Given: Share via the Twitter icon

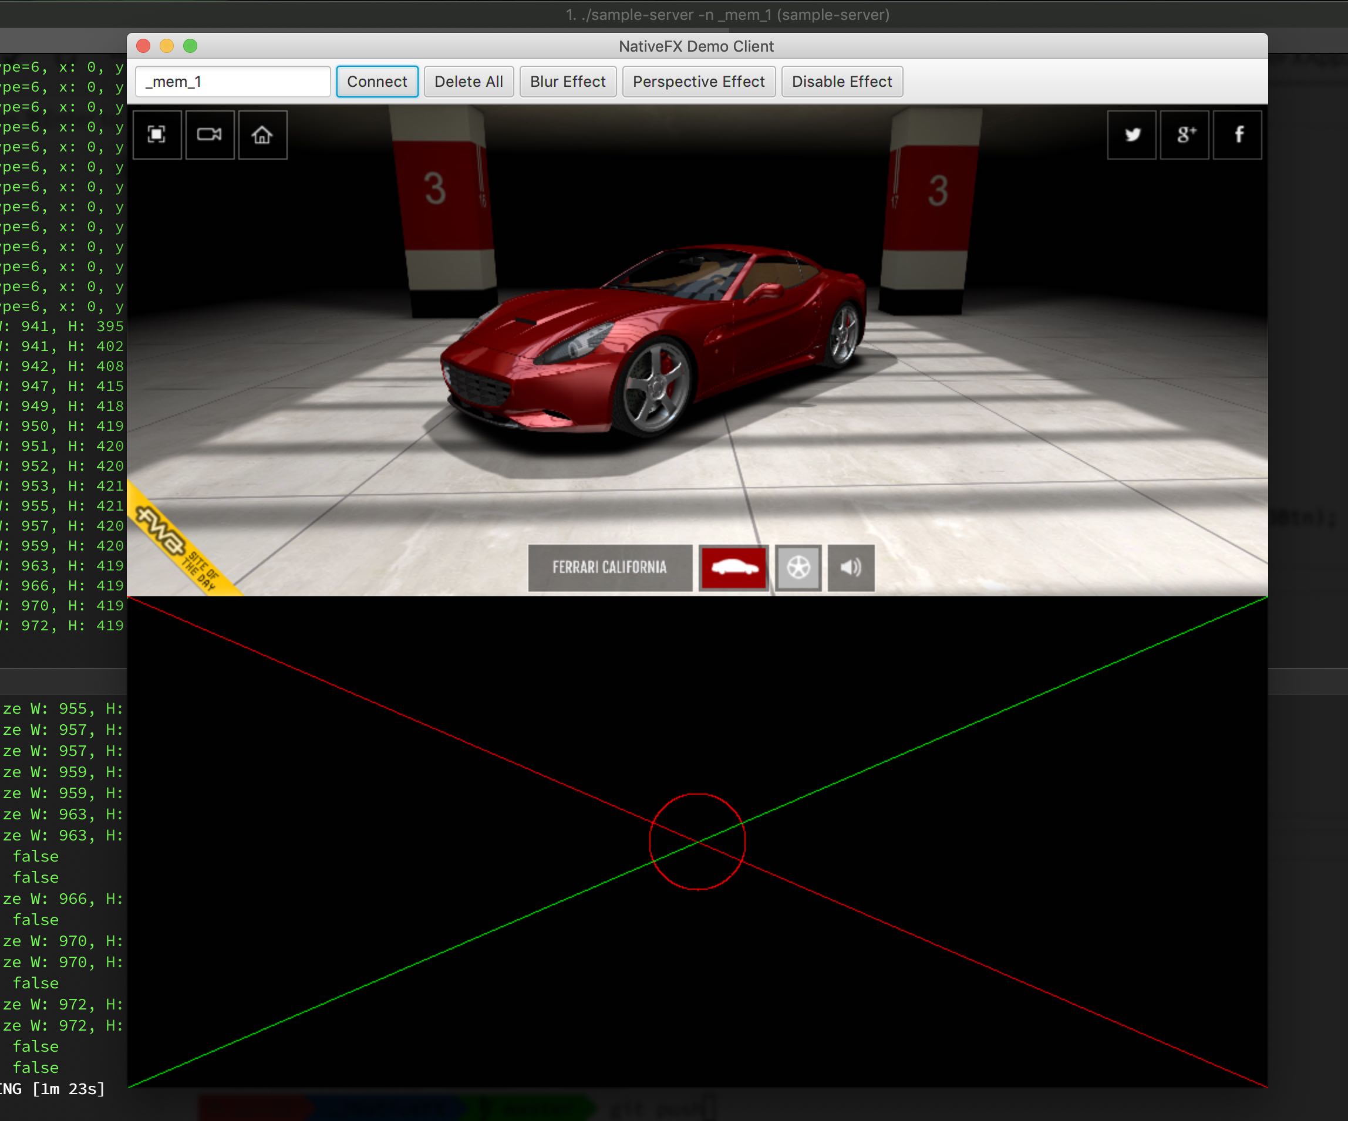Looking at the screenshot, I should (1132, 135).
